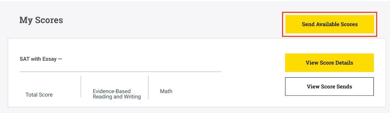Viewport: 390px width, 113px height.
Task: Click the horizontal divider under SAT with Essay
Action: point(120,72)
